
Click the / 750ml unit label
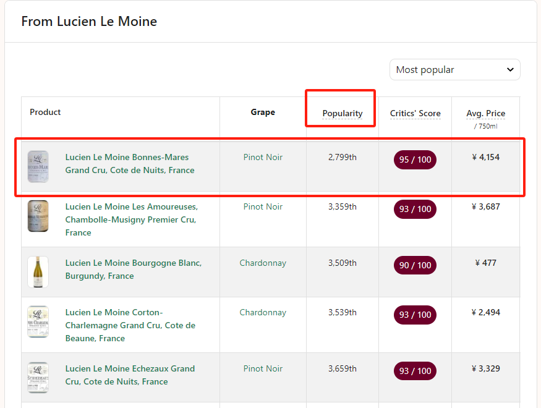coord(486,126)
